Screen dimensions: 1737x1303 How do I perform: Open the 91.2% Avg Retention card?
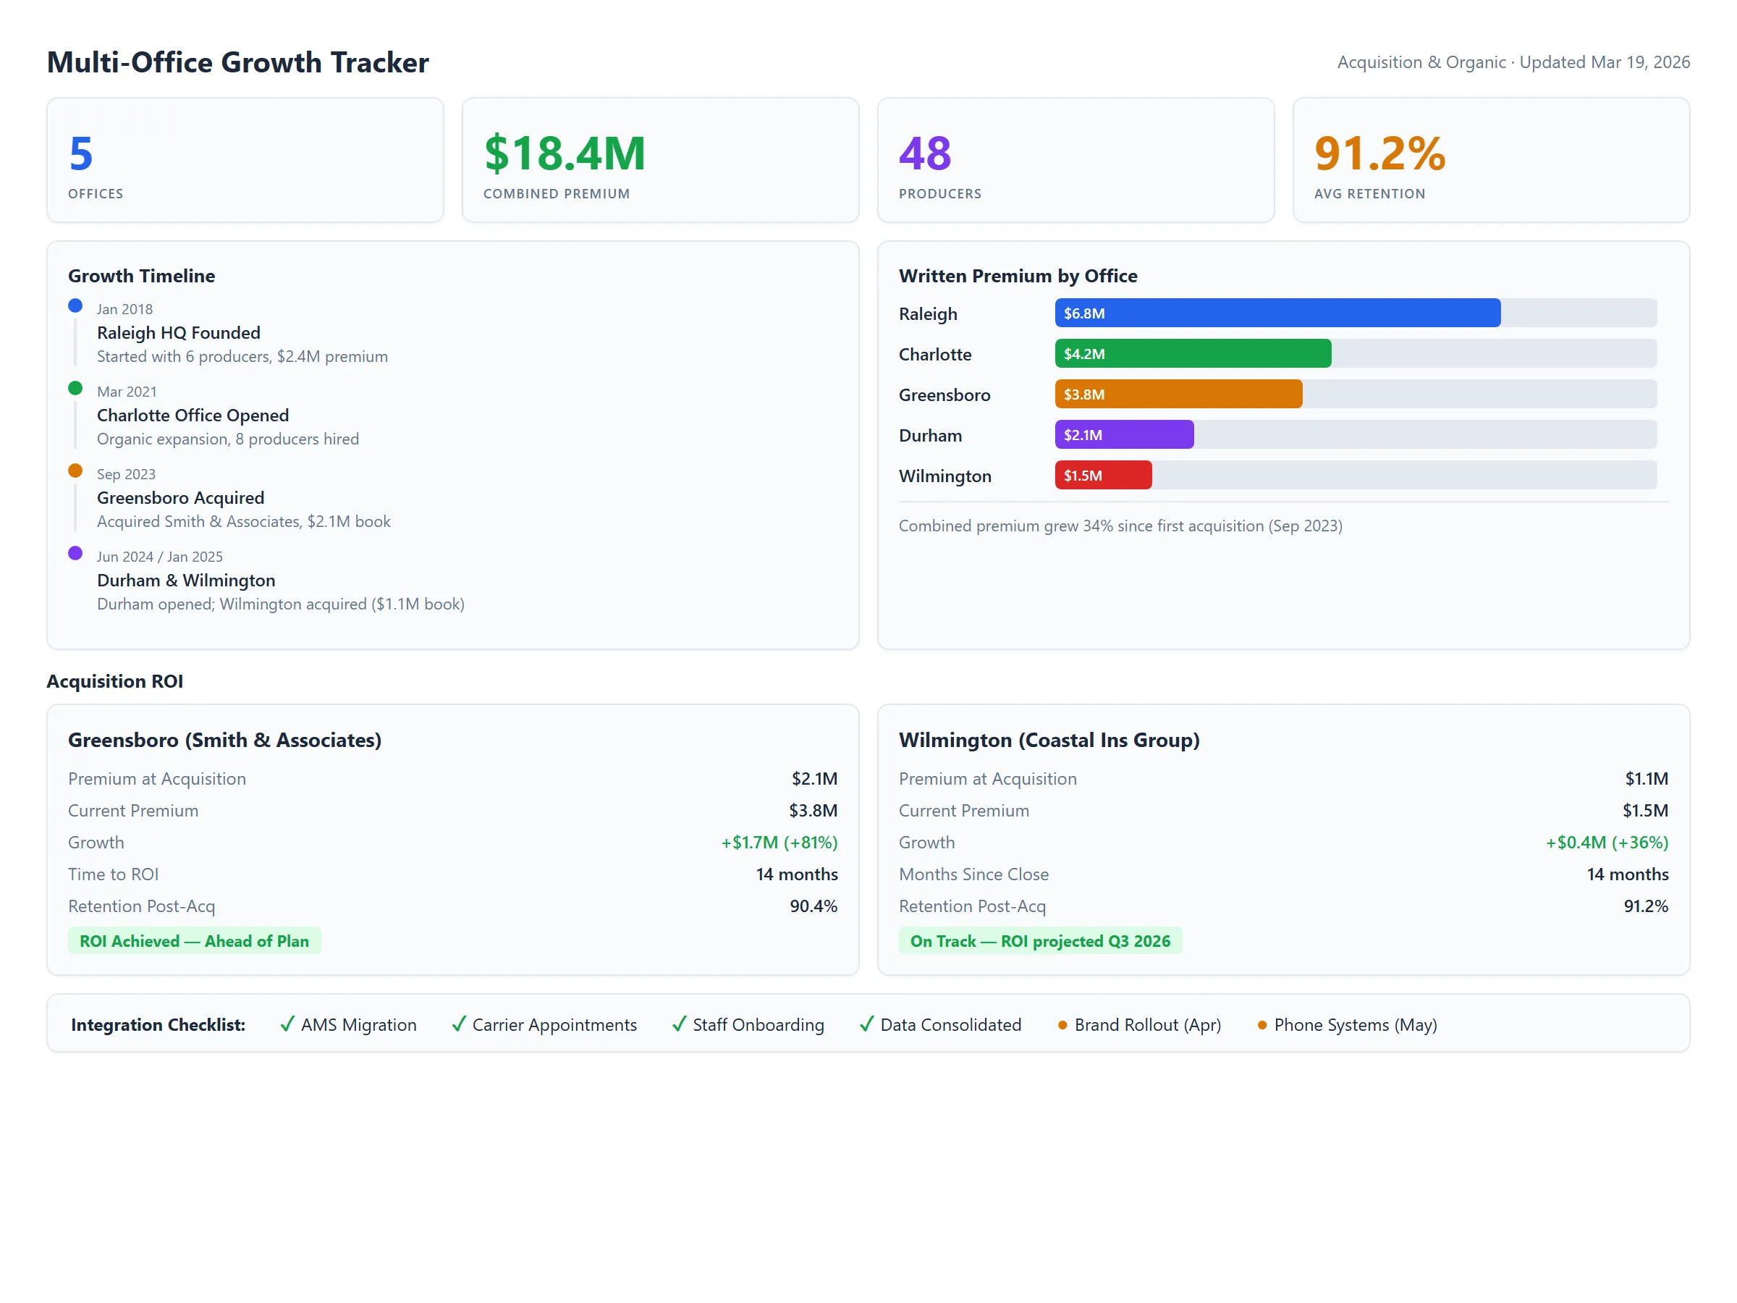1490,159
